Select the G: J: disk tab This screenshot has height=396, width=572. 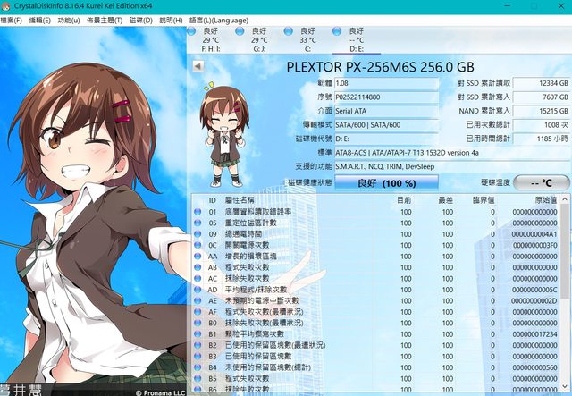pyautogui.click(x=259, y=40)
